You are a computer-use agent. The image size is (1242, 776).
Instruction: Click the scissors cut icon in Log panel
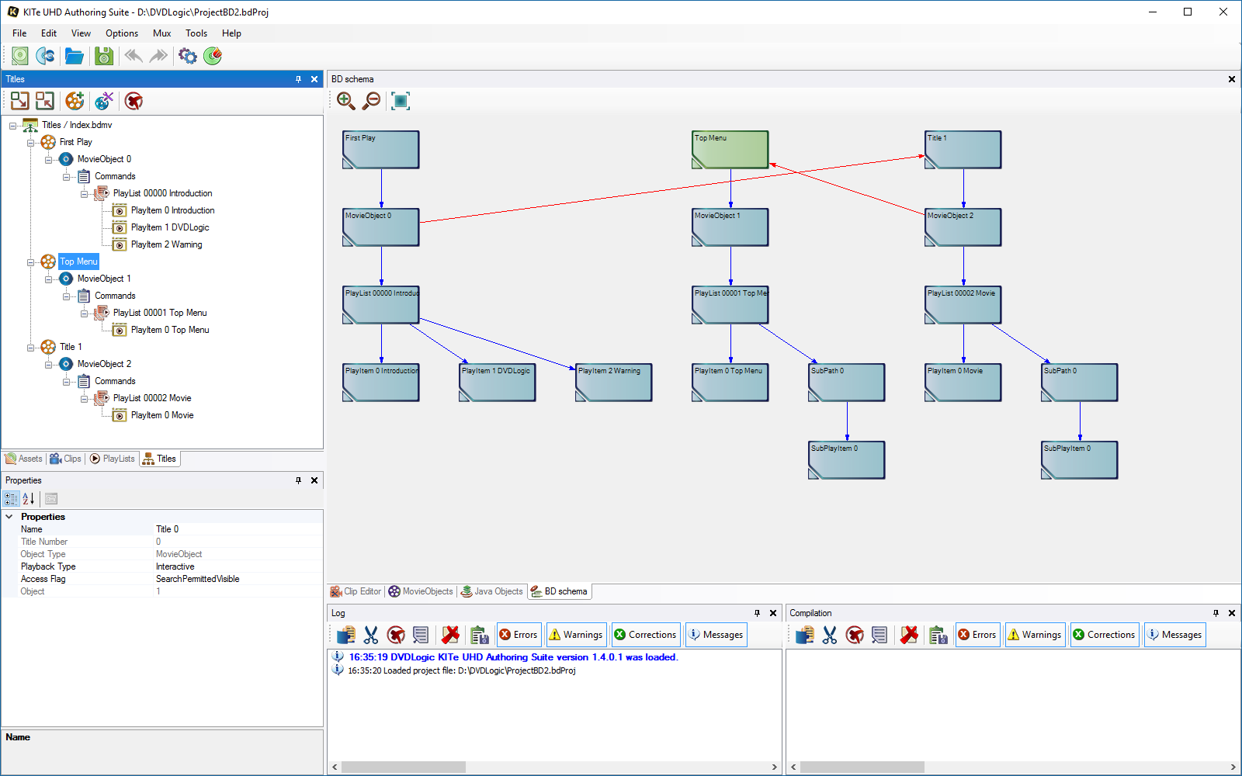371,635
